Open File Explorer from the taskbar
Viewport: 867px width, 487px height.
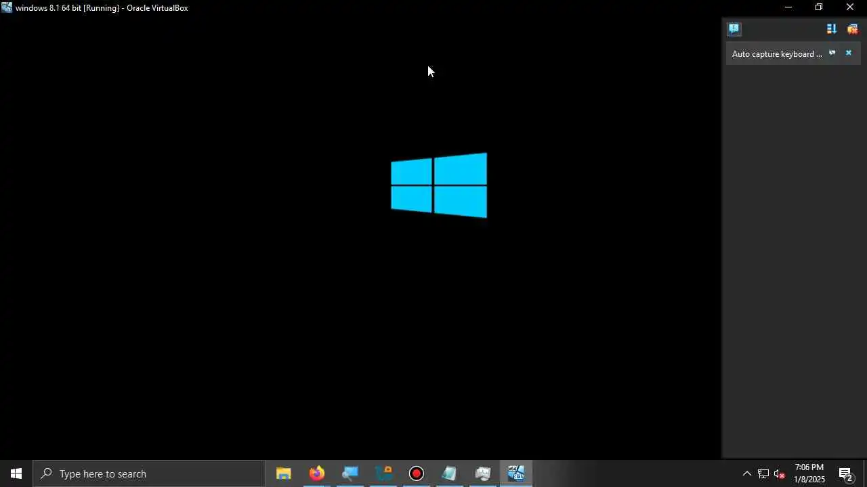pyautogui.click(x=283, y=473)
